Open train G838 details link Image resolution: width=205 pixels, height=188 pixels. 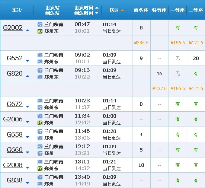[15, 180]
